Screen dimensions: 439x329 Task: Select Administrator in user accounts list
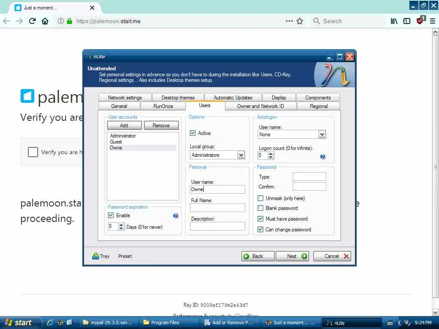click(x=123, y=136)
